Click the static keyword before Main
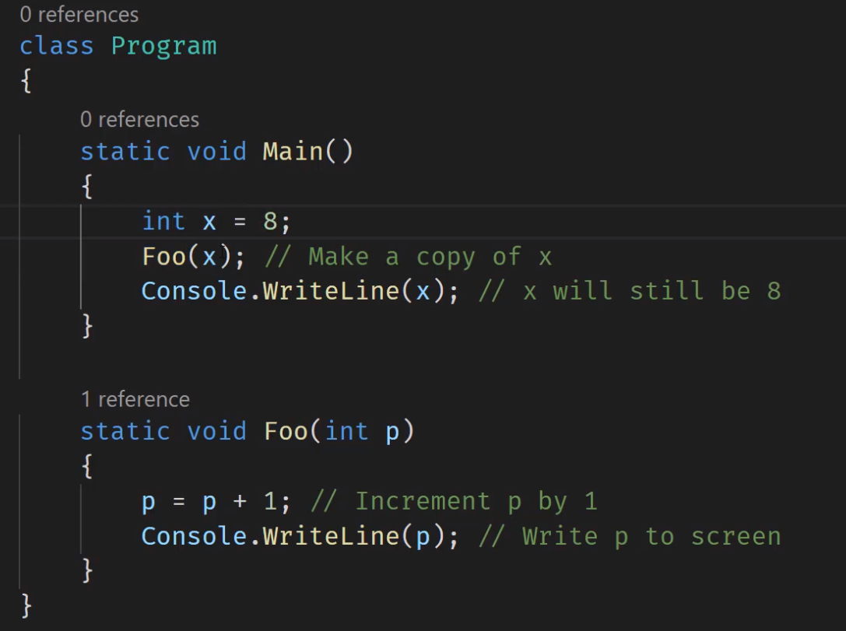846x631 pixels. point(125,151)
